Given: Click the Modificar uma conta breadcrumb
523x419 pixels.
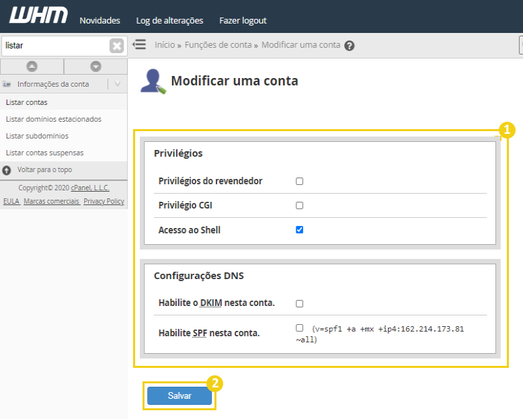Looking at the screenshot, I should 301,45.
